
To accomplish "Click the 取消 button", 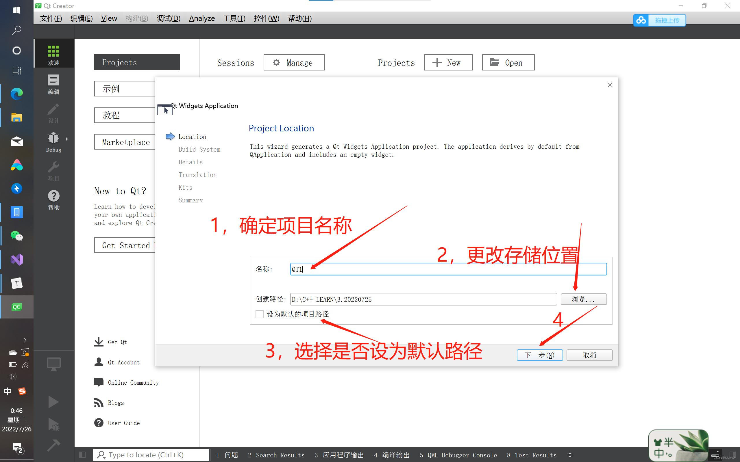I will (x=590, y=355).
